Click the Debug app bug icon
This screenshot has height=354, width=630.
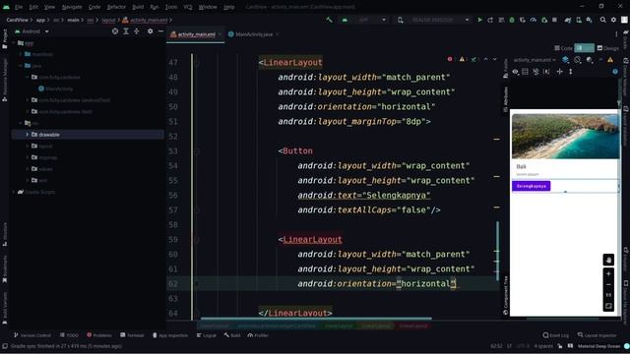click(512, 20)
